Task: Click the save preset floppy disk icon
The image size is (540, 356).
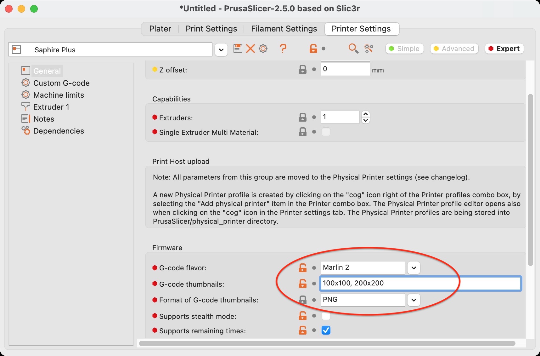Action: 238,49
